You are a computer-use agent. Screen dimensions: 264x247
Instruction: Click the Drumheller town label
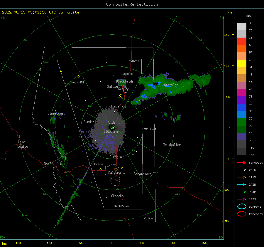(172, 145)
